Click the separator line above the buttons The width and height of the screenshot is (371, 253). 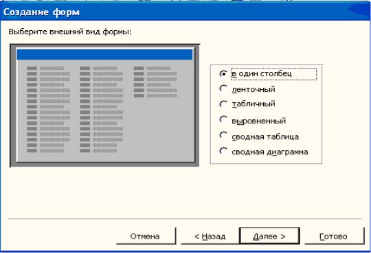[185, 219]
